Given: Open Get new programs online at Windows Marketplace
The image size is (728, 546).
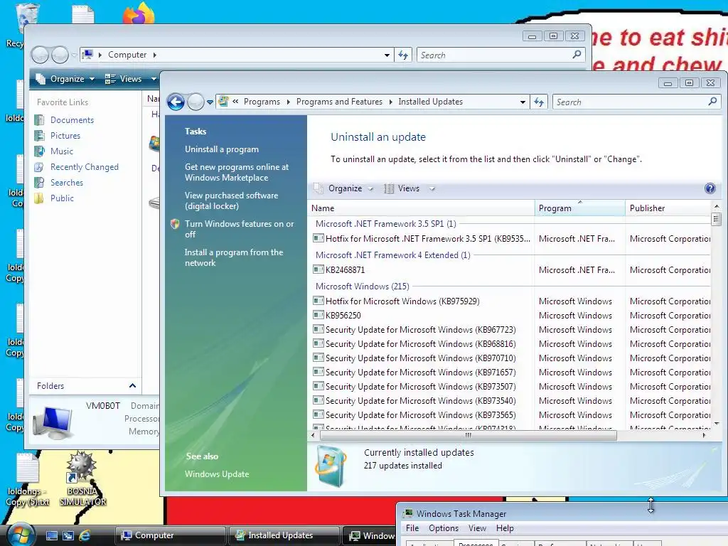Looking at the screenshot, I should [x=236, y=172].
